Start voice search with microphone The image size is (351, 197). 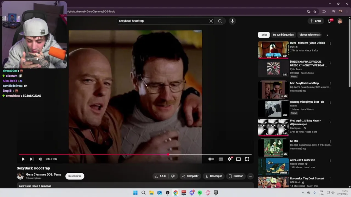(232, 21)
